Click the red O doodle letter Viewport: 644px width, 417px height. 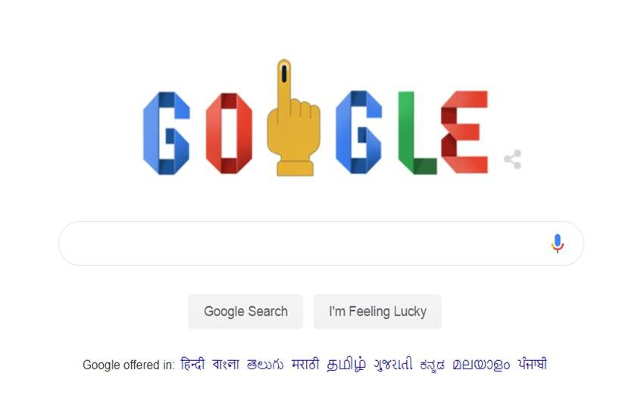click(x=229, y=133)
